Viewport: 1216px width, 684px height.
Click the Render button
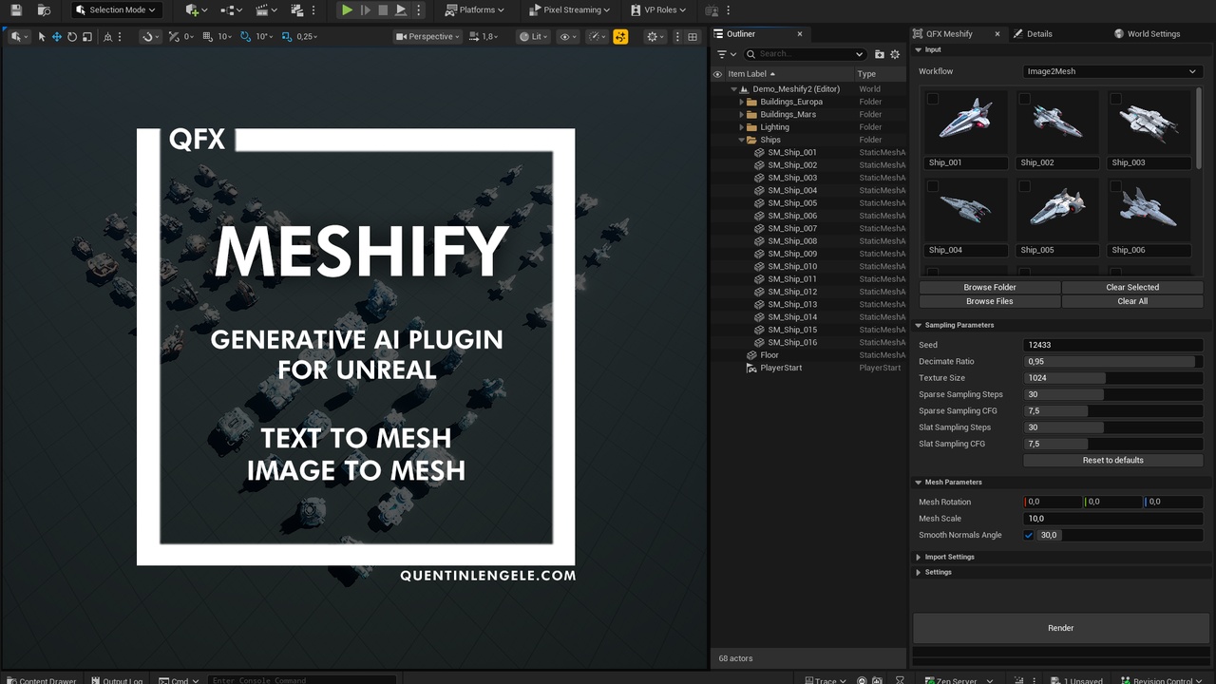click(1061, 628)
